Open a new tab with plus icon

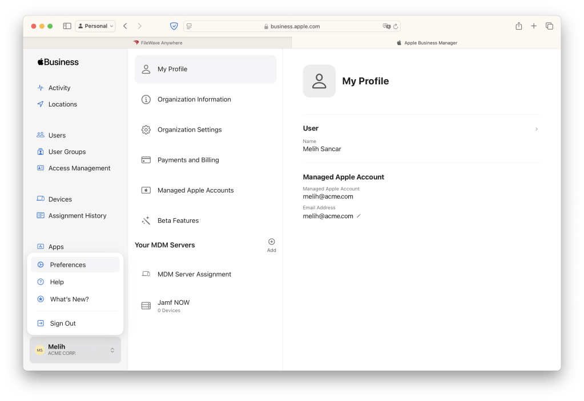click(534, 26)
